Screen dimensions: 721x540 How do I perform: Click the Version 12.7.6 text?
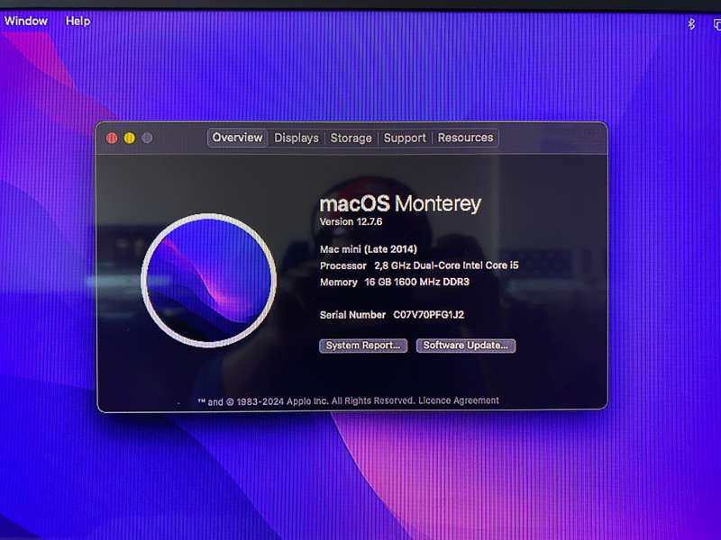pos(351,221)
